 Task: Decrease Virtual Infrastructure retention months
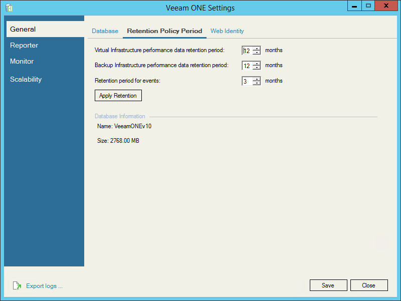click(x=257, y=53)
